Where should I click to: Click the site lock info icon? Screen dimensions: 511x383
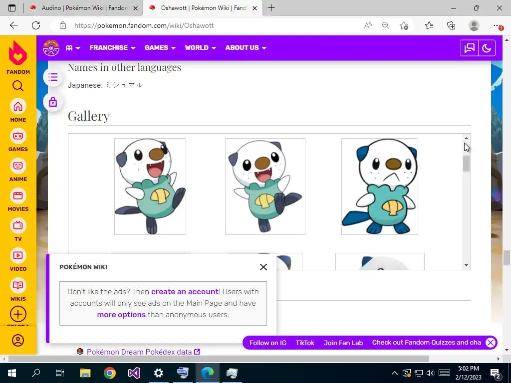63,25
